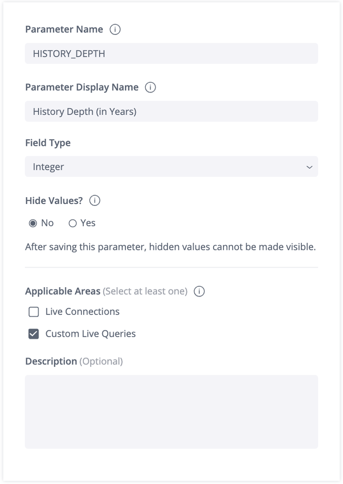Click the "Custom Live Queries" label text

pyautogui.click(x=91, y=334)
